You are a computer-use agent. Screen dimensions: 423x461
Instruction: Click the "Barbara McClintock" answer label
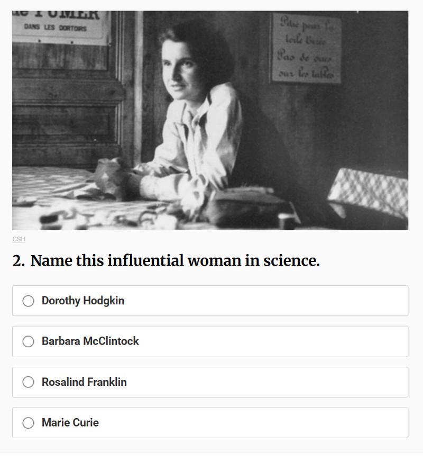(x=90, y=341)
